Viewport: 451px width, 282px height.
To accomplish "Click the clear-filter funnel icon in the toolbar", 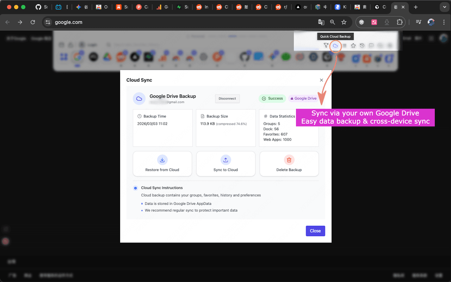I will [x=326, y=45].
